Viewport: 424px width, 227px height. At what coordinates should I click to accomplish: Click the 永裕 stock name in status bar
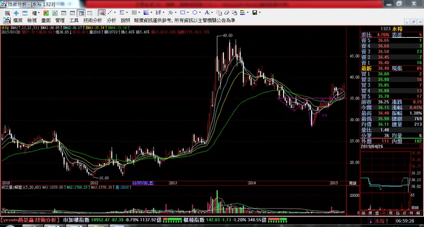point(380,221)
